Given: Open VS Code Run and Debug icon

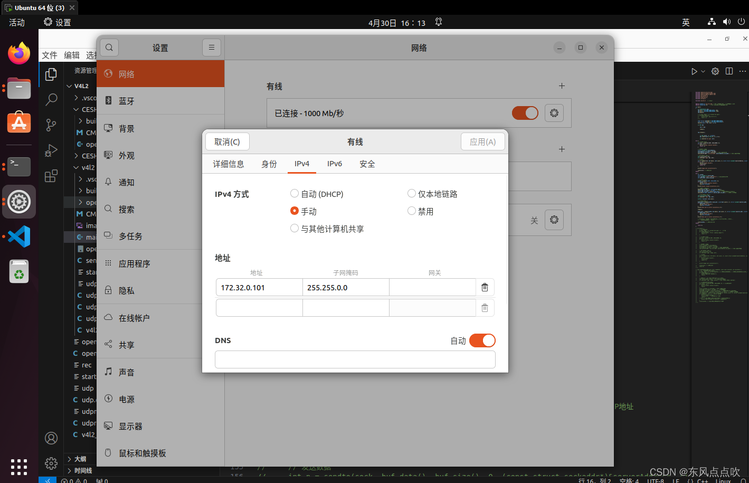Looking at the screenshot, I should (x=51, y=150).
